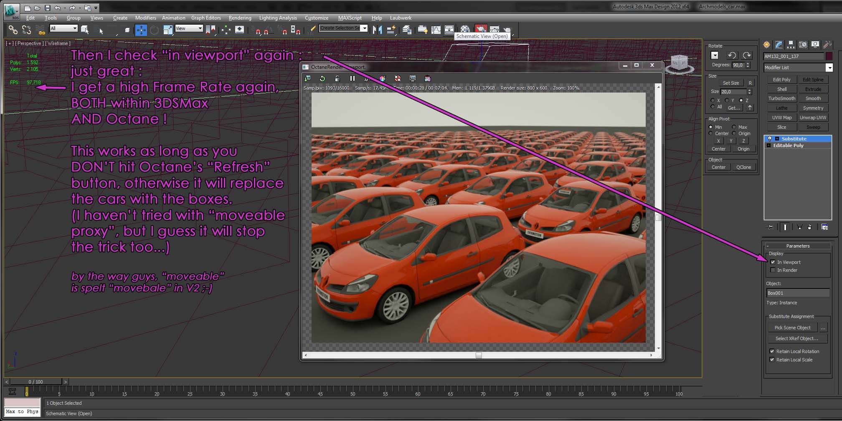The width and height of the screenshot is (842, 421).
Task: Click the Pick Scene Object button
Action: (792, 328)
